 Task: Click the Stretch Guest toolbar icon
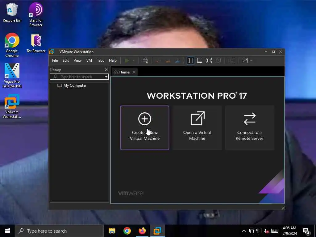pos(245,60)
